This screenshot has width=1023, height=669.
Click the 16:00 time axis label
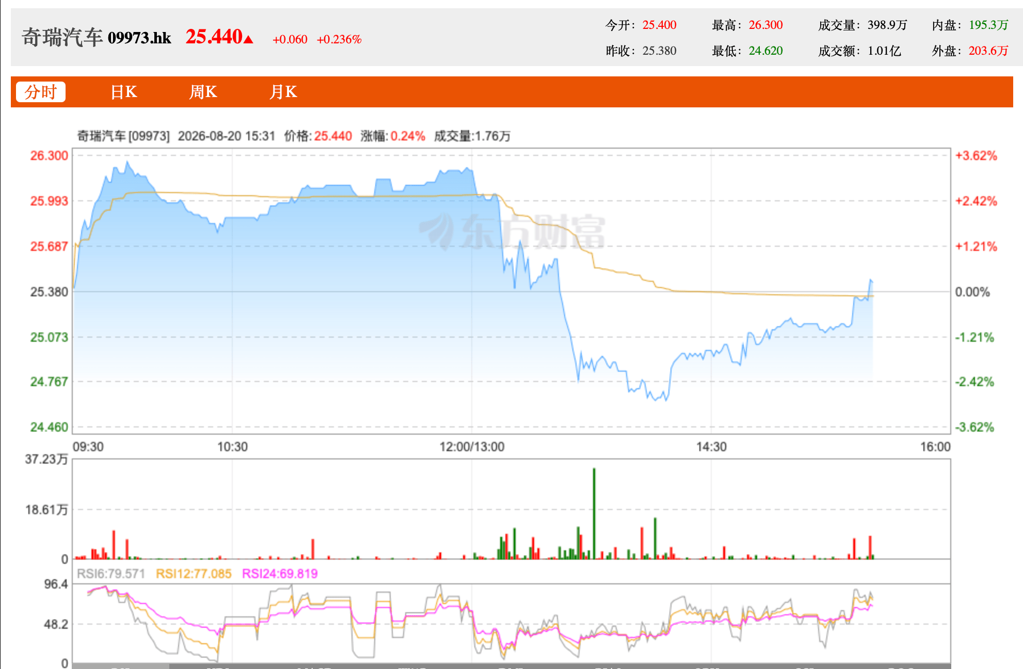935,447
